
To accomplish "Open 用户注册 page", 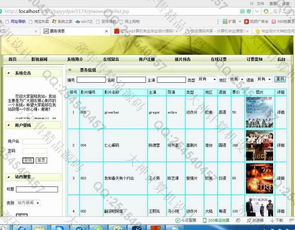I will click(x=147, y=59).
